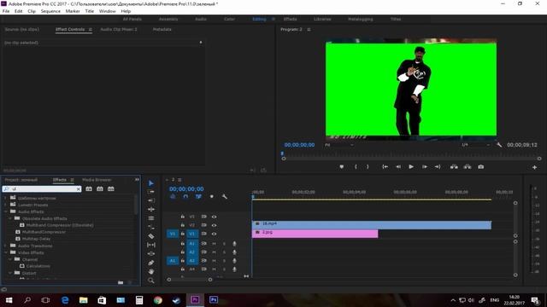Open timeline display settings wrench
The width and height of the screenshot is (547, 307).
(225, 197)
